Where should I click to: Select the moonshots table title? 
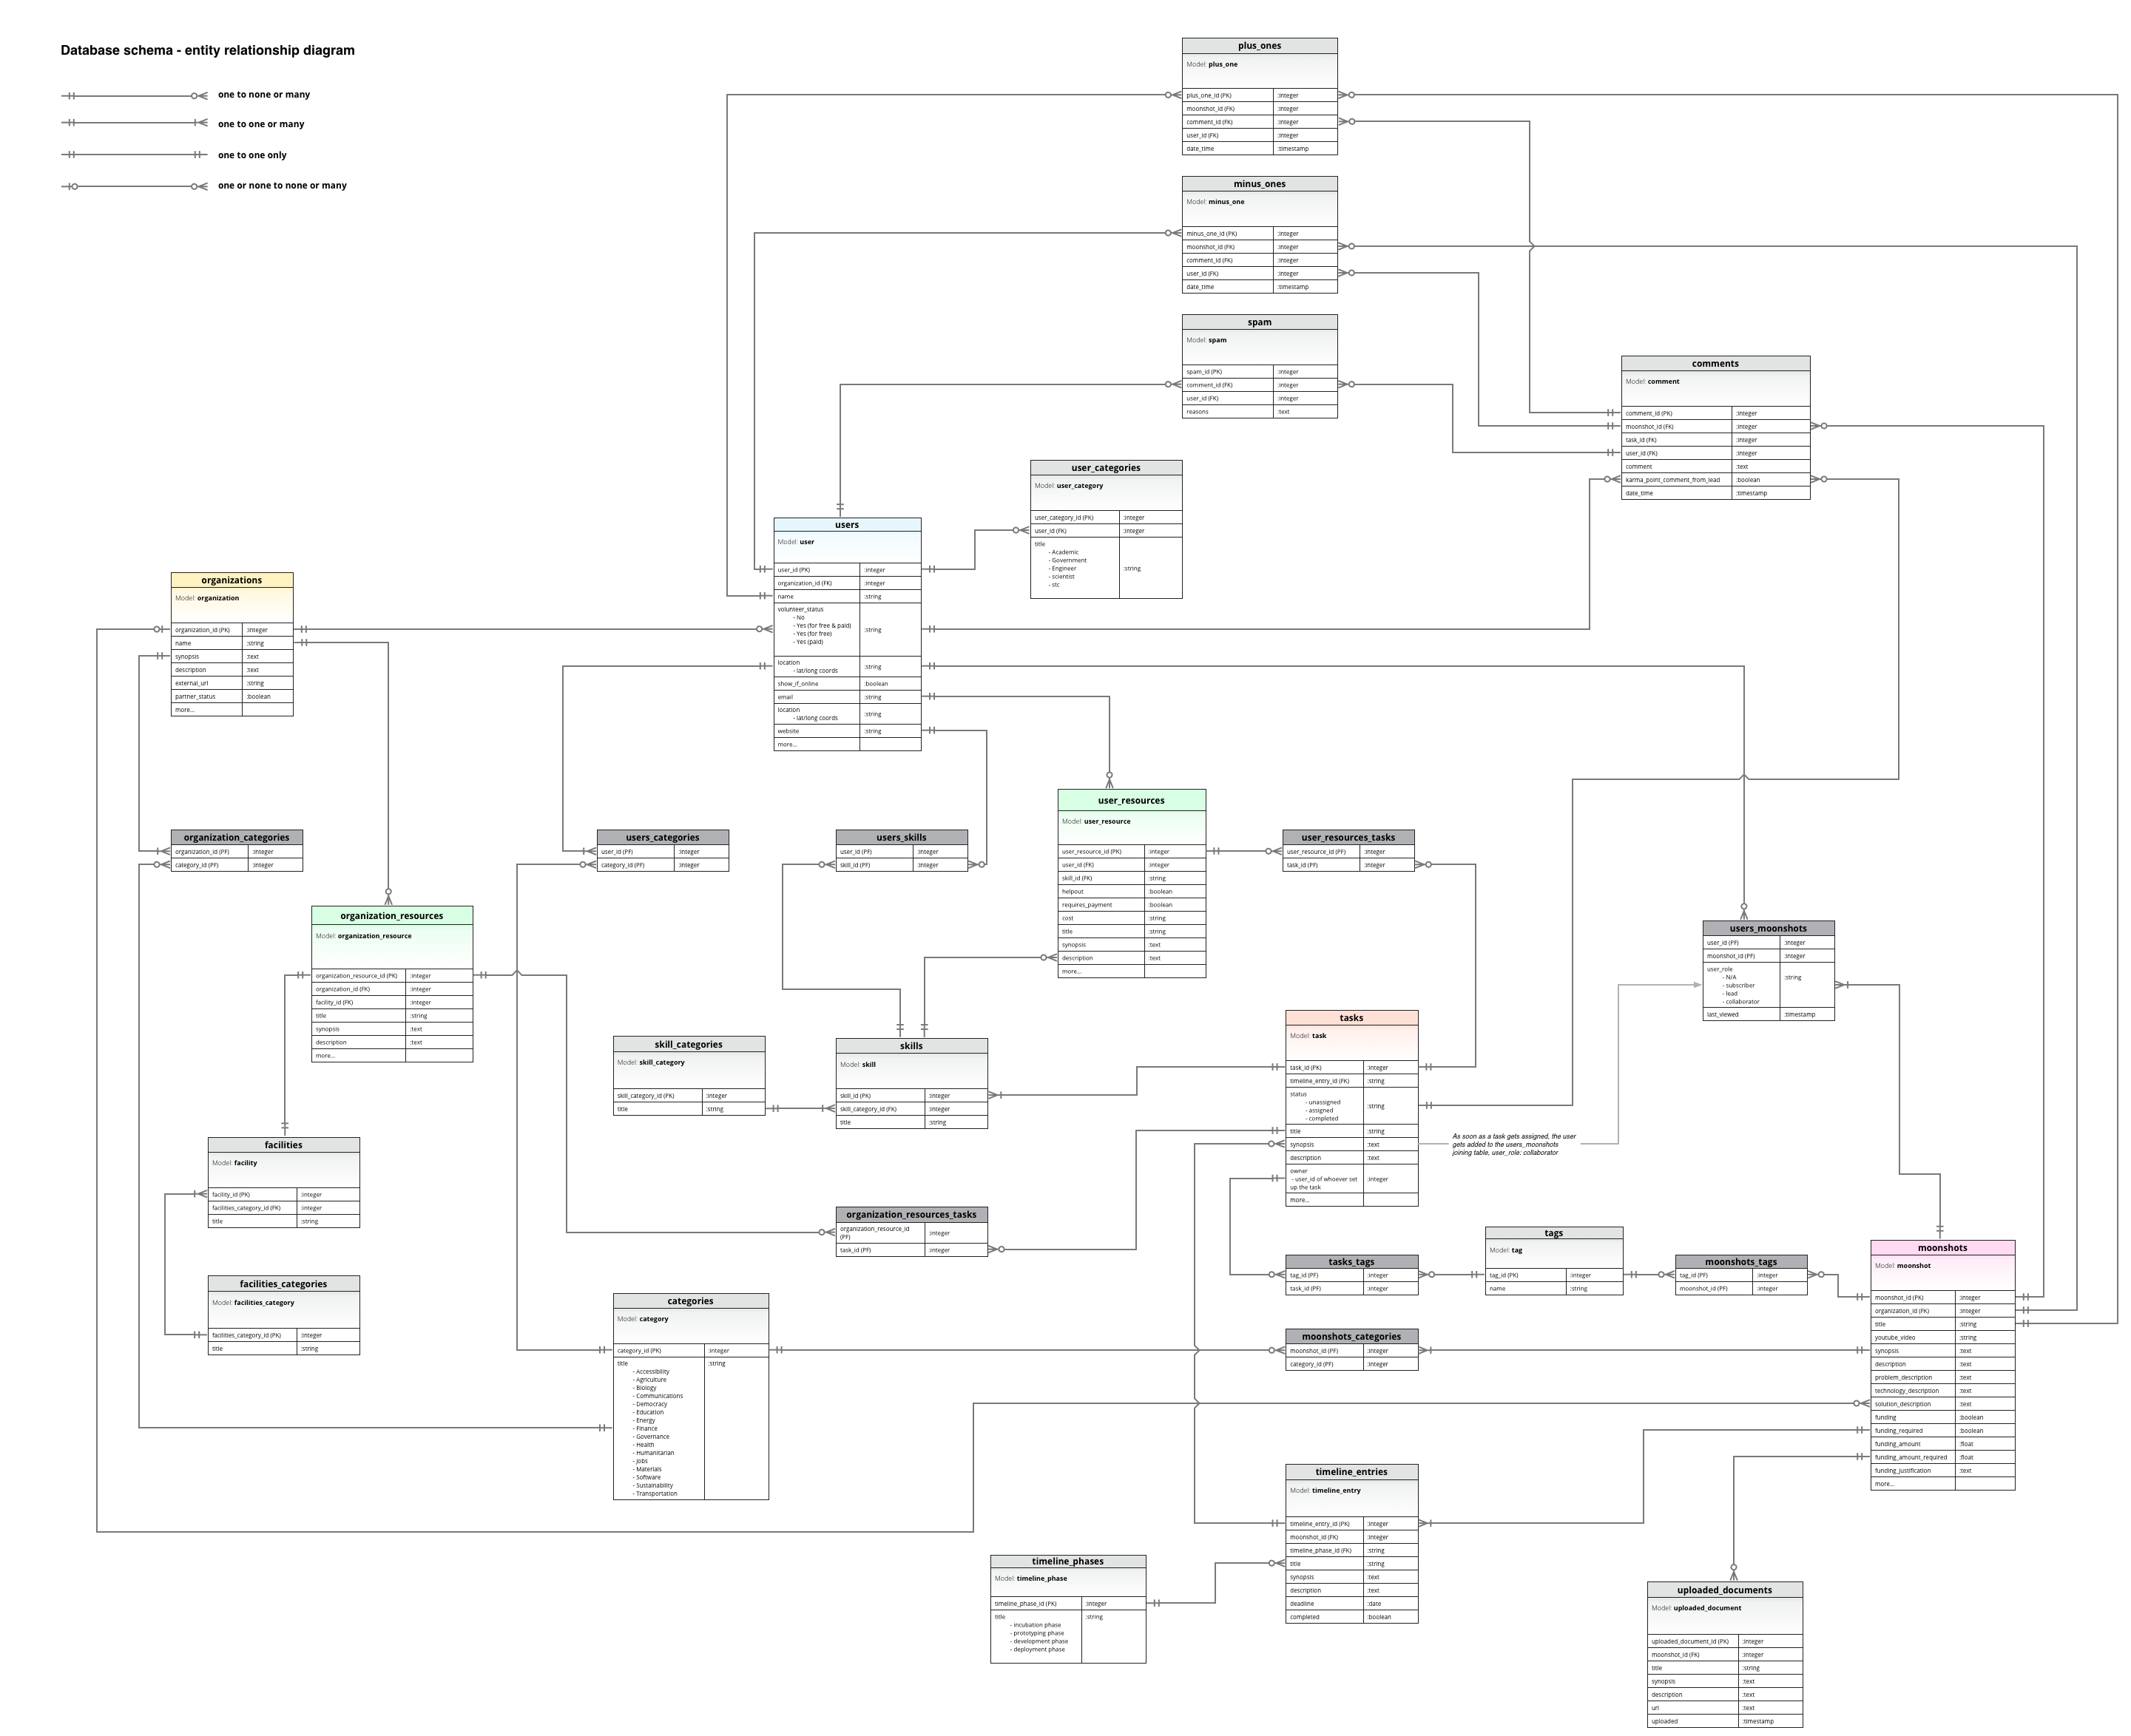tap(1942, 1247)
